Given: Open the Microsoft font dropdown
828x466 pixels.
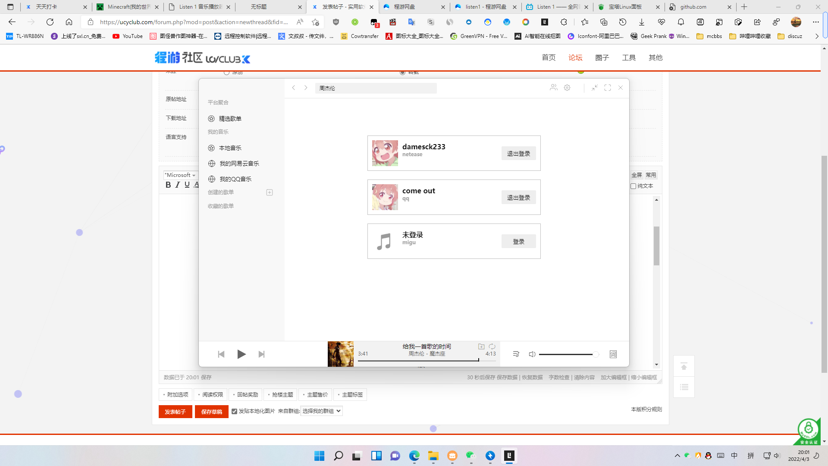Looking at the screenshot, I should coord(180,175).
